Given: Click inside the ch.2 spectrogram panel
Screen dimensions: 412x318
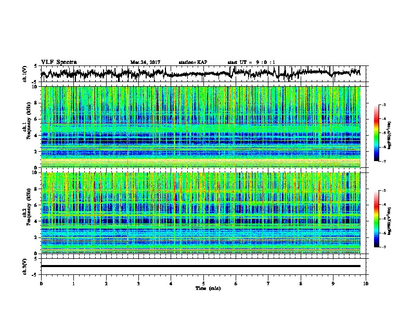Looking at the screenshot, I should coord(201,213).
